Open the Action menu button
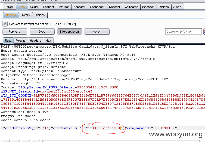Viewport: 205px width, 142px height. click(x=97, y=32)
